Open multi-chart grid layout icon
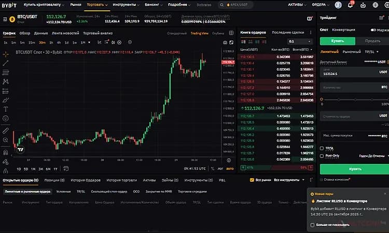The width and height of the screenshot is (389, 233). click(x=231, y=33)
